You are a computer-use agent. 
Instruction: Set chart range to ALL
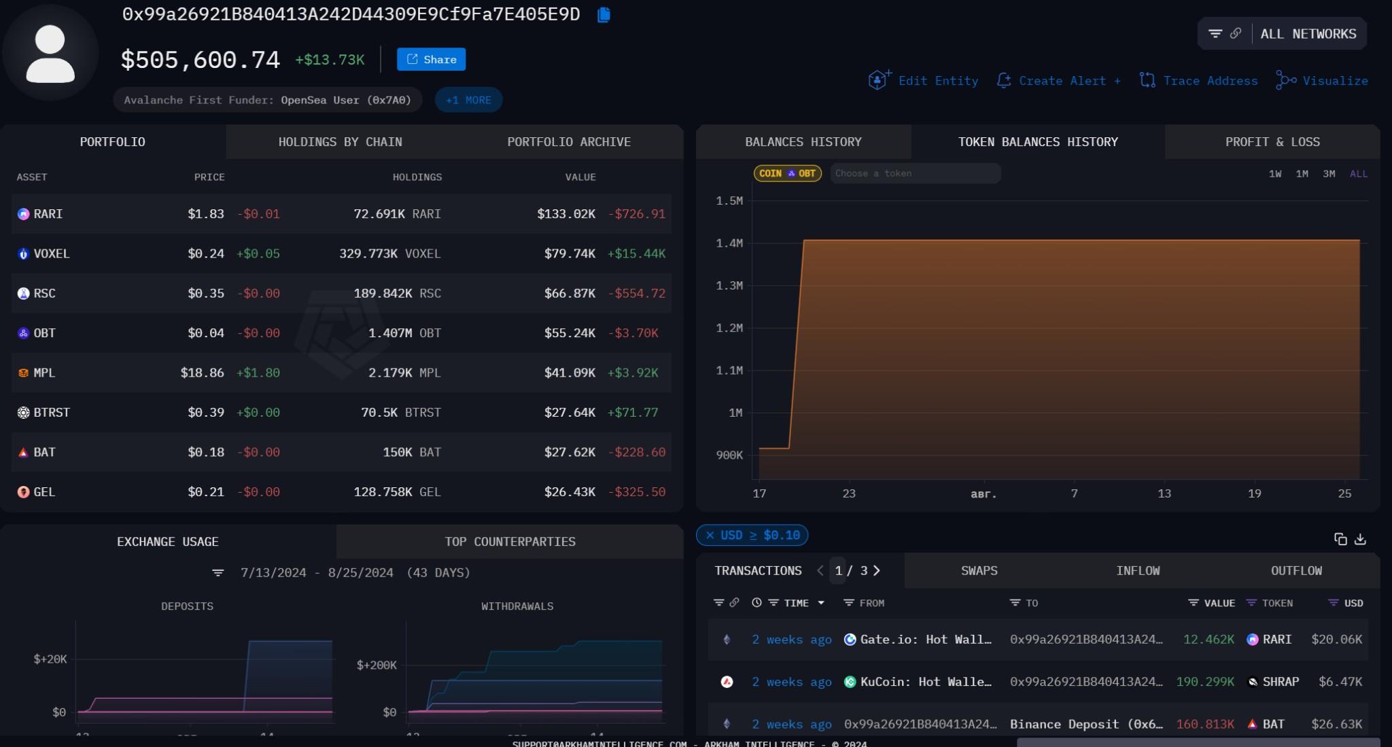[x=1359, y=174]
